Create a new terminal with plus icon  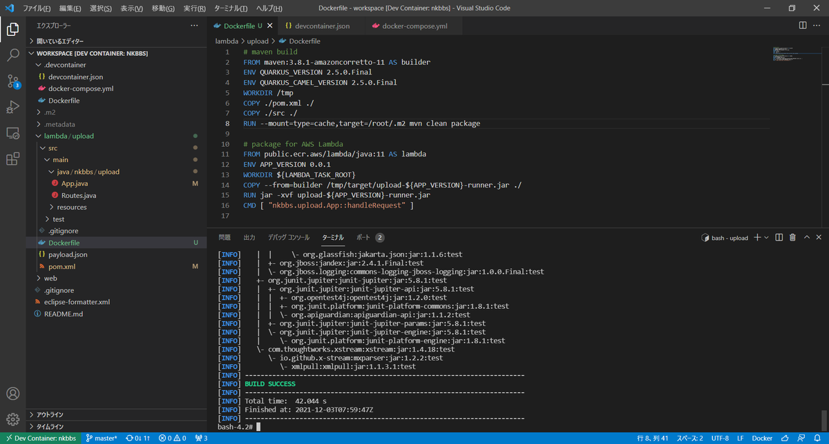757,237
